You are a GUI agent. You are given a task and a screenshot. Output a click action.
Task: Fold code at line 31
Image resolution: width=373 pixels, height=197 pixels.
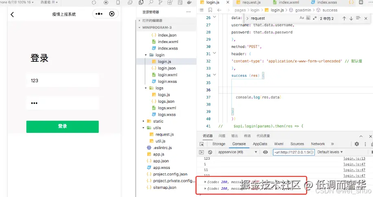(x=214, y=53)
